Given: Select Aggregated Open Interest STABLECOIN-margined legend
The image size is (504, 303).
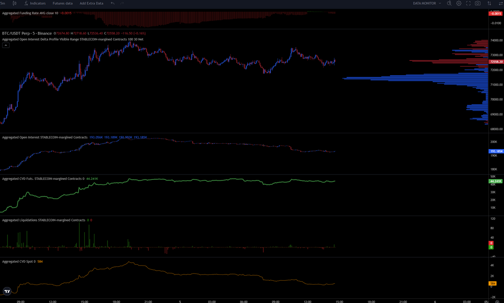Looking at the screenshot, I should pos(45,137).
